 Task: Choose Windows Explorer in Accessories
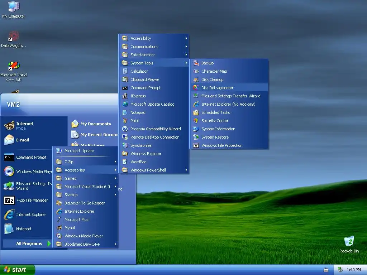(154, 154)
